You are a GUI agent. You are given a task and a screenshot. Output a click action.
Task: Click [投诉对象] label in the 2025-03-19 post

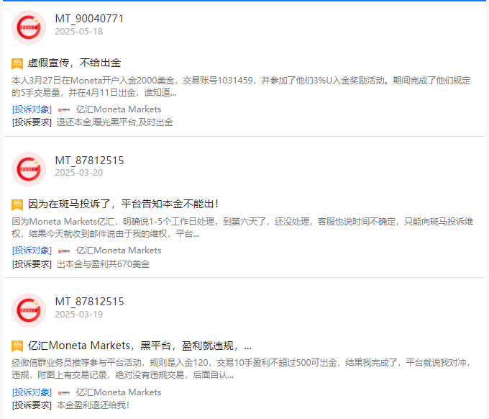pyautogui.click(x=32, y=392)
